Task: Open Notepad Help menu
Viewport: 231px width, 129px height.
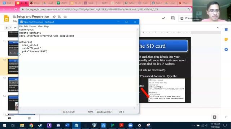Action: pyautogui.click(x=46, y=26)
